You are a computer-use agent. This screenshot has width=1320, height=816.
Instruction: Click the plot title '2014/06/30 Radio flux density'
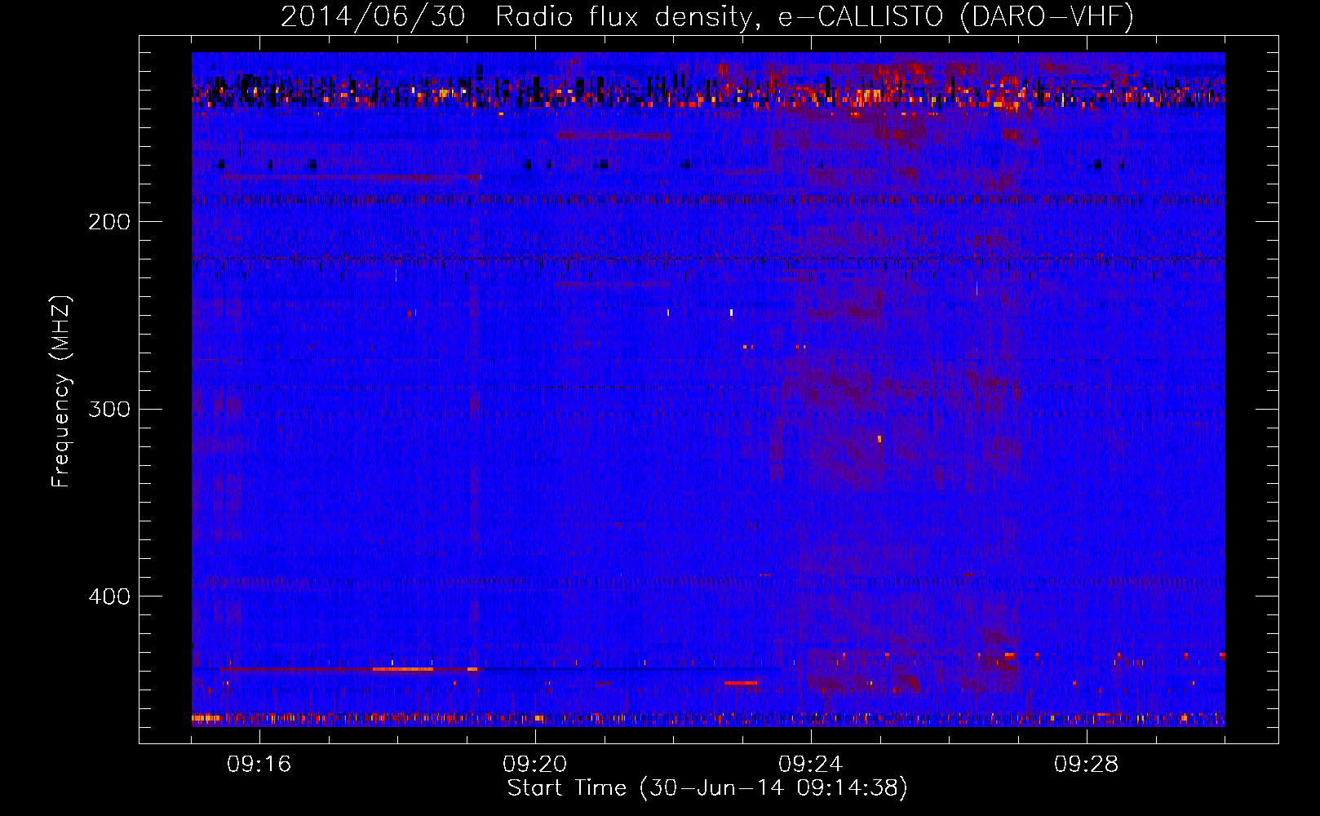pyautogui.click(x=707, y=16)
